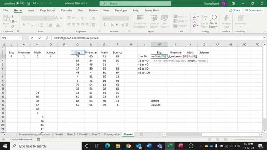Switch to the Data tab
Viewport: 267px width, 150px height.
click(x=81, y=10)
